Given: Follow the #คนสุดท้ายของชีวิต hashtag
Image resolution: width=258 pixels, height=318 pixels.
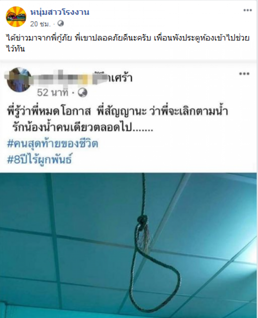Looking at the screenshot, I should tap(53, 144).
